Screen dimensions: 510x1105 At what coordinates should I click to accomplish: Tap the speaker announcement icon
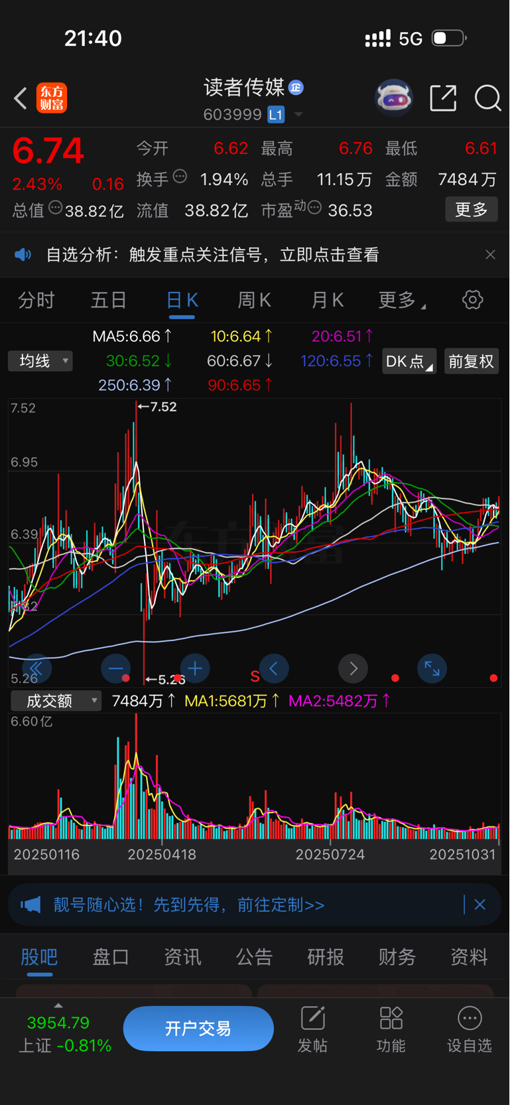[23, 255]
